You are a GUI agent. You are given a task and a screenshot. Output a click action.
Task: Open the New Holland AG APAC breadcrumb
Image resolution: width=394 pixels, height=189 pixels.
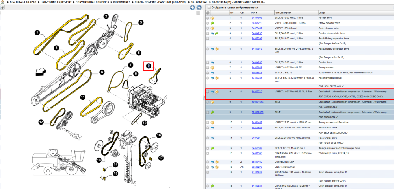pyautogui.click(x=23, y=2)
